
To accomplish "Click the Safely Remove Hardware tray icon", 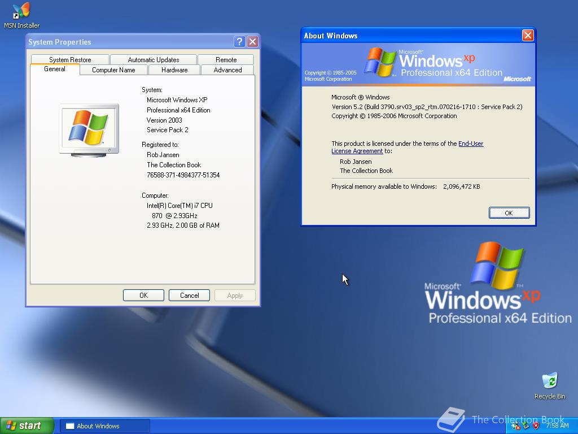I will (x=526, y=426).
